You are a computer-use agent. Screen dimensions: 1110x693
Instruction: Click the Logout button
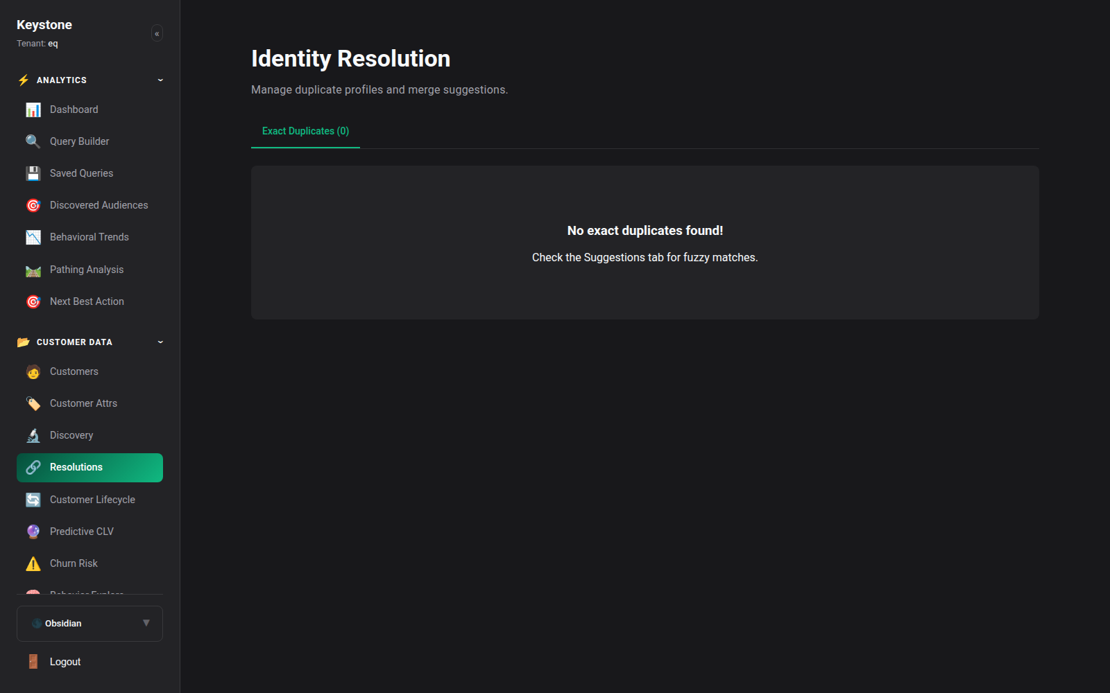89,662
